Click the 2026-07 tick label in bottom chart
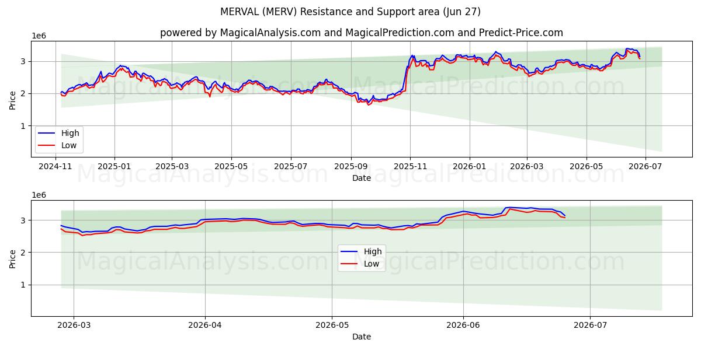701x350 pixels. (590, 326)
